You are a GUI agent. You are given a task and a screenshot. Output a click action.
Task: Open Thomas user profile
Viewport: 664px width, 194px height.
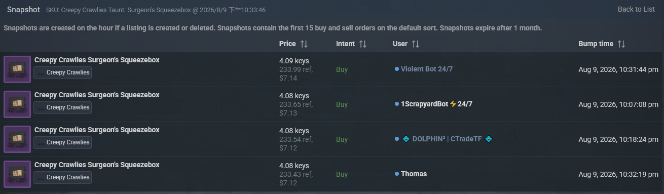point(414,174)
